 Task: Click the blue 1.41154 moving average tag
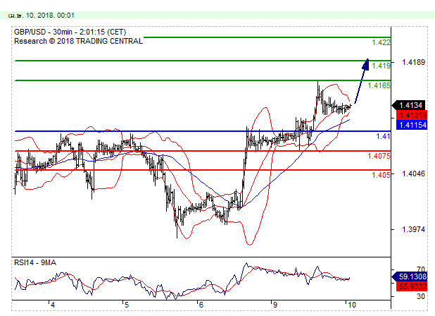pos(411,125)
